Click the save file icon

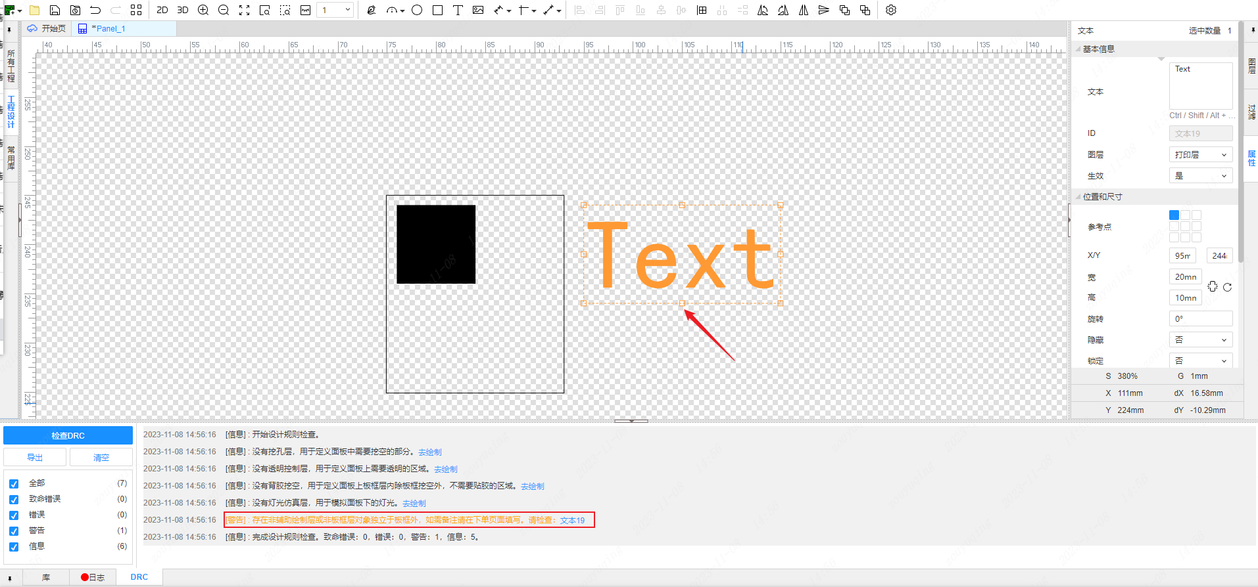55,10
